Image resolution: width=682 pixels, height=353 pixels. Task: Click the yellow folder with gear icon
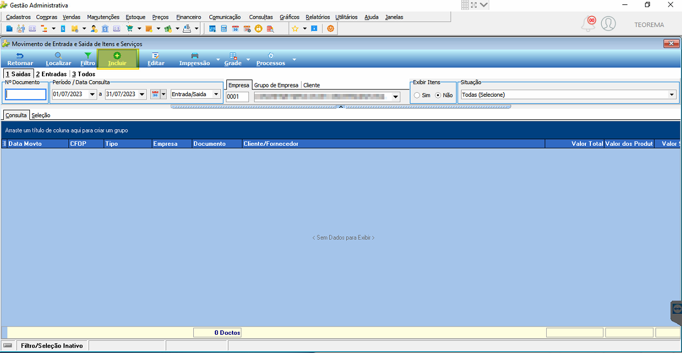(x=74, y=28)
